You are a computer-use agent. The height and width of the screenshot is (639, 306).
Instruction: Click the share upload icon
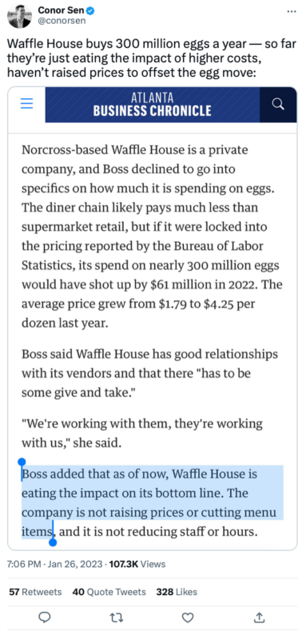pyautogui.click(x=259, y=617)
